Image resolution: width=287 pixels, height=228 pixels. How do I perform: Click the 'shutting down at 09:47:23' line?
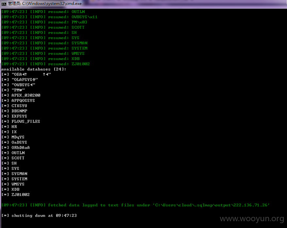[39, 216]
